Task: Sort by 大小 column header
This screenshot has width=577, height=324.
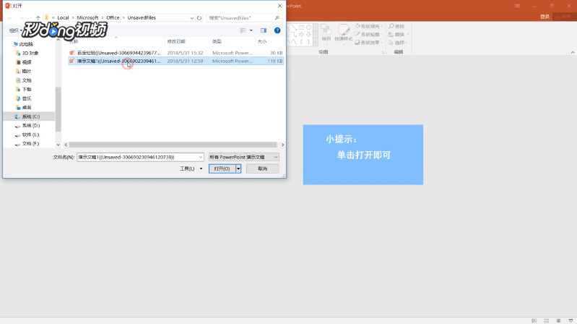Action: 262,41
